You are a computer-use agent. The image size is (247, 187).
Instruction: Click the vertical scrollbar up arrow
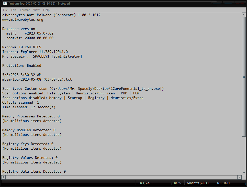click(244, 15)
